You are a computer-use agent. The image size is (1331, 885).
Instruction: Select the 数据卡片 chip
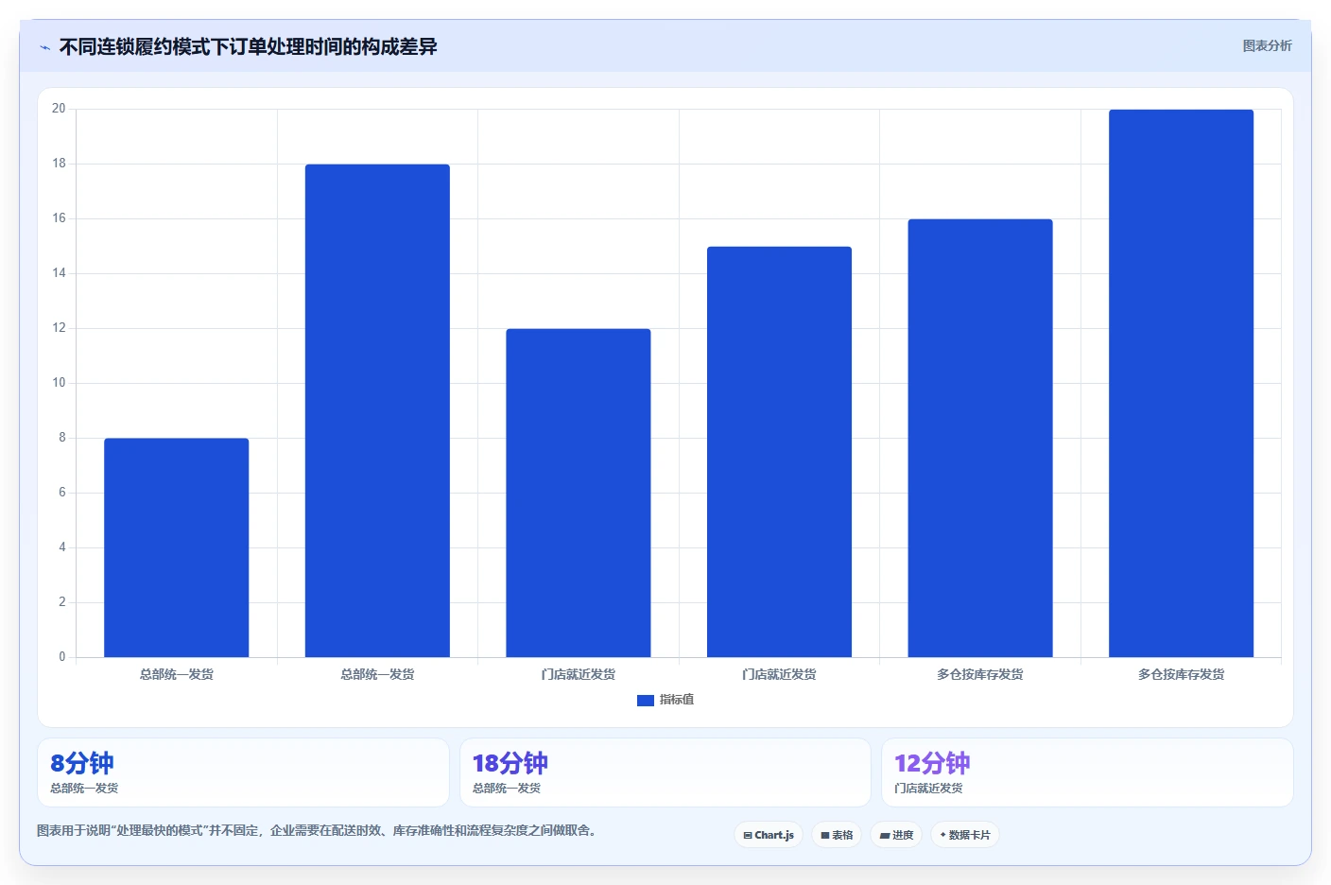(965, 835)
